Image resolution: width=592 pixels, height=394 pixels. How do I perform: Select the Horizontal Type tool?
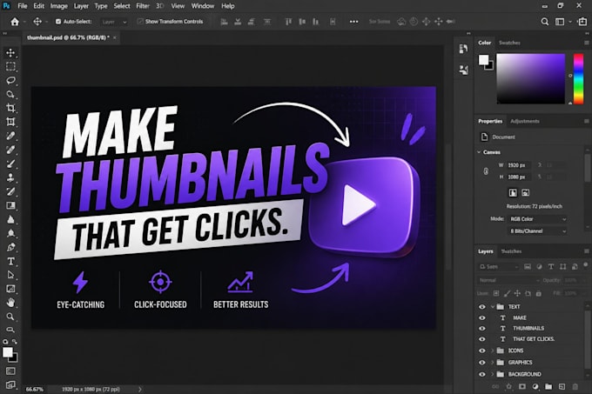10,261
